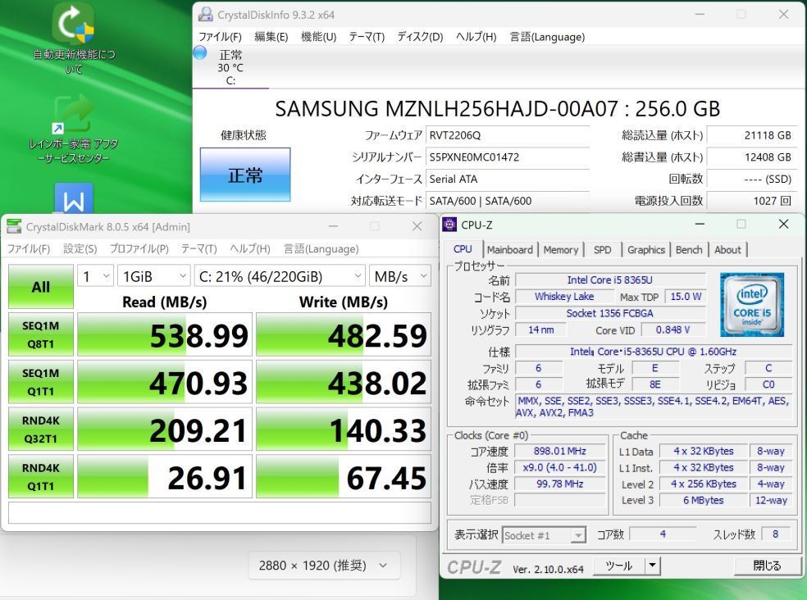The width and height of the screenshot is (807, 600).
Task: Run the RND4K Q1T1 test
Action: click(x=41, y=476)
